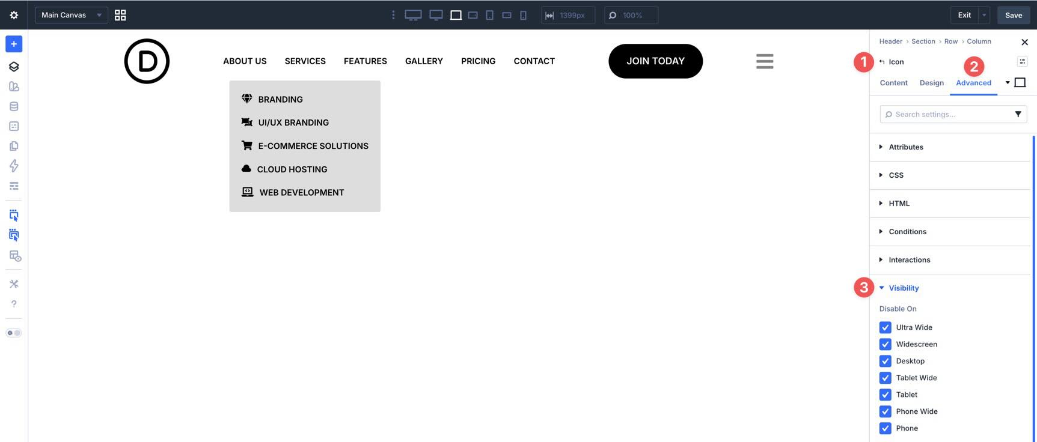Open the builder settings gear
1037x442 pixels.
tap(14, 15)
